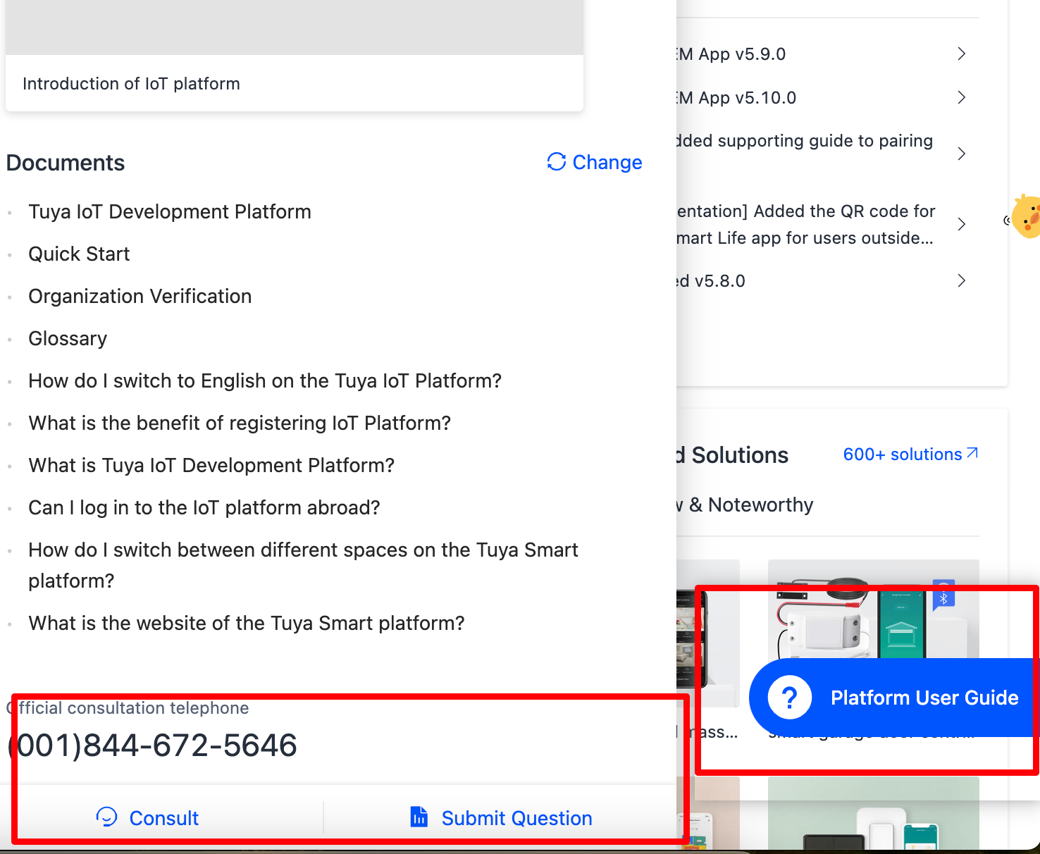
Task: Click the question mark help icon
Action: pyautogui.click(x=790, y=698)
